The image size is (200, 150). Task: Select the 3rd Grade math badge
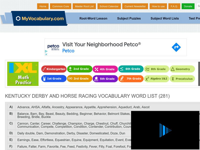[x=79, y=78]
